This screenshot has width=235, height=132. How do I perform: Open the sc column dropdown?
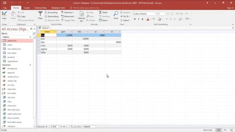click(104, 32)
